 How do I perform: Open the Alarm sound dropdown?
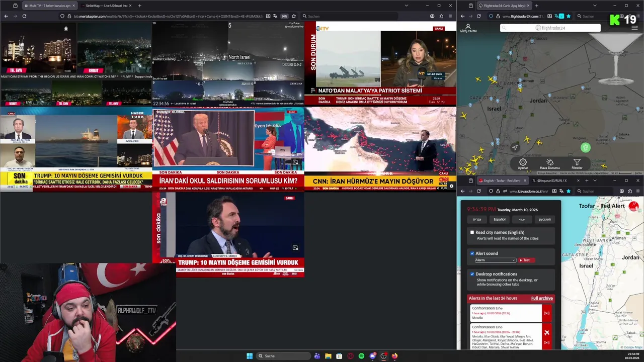click(x=495, y=260)
